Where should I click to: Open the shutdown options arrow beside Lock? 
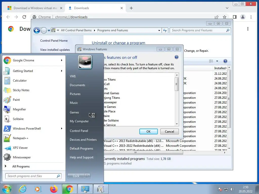click(87, 176)
